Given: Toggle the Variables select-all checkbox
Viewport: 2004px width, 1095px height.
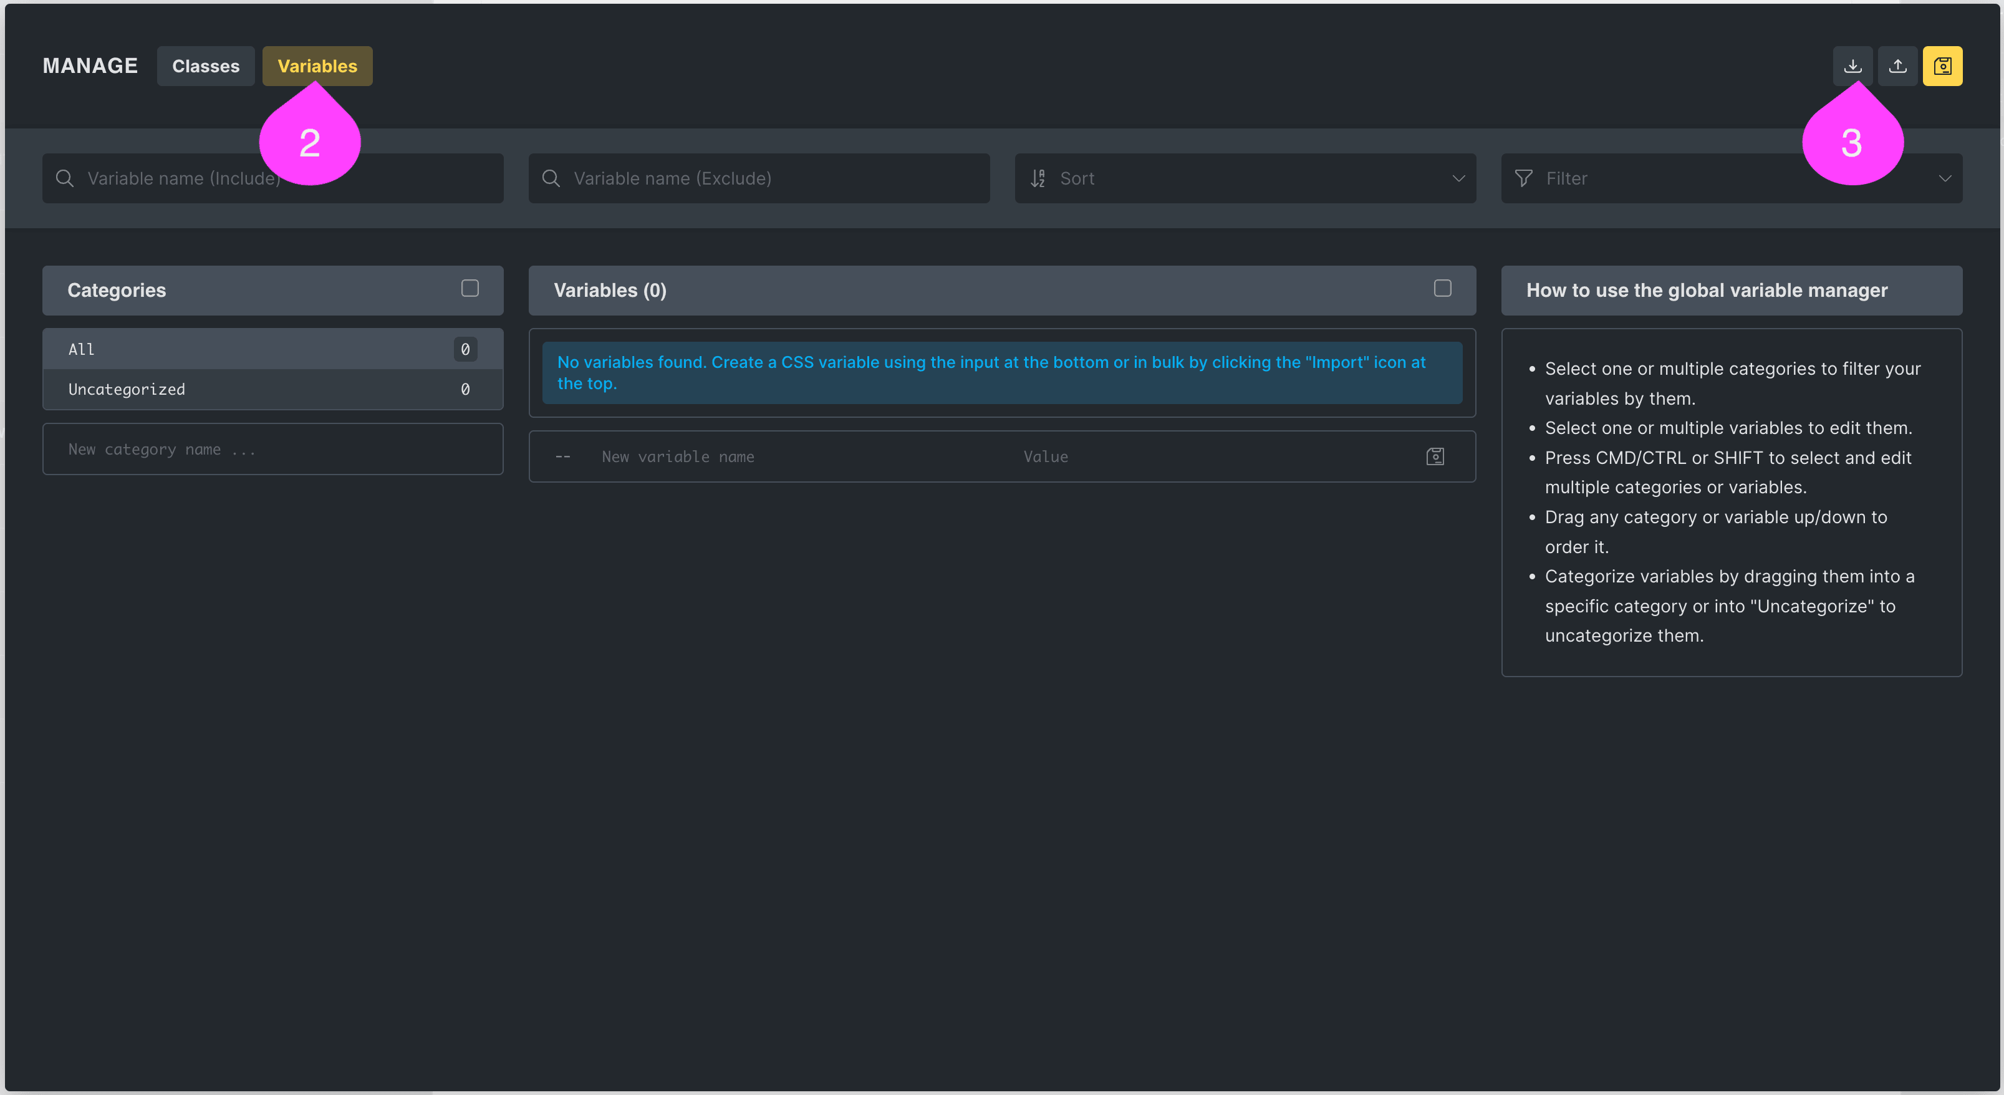Looking at the screenshot, I should coord(1442,289).
